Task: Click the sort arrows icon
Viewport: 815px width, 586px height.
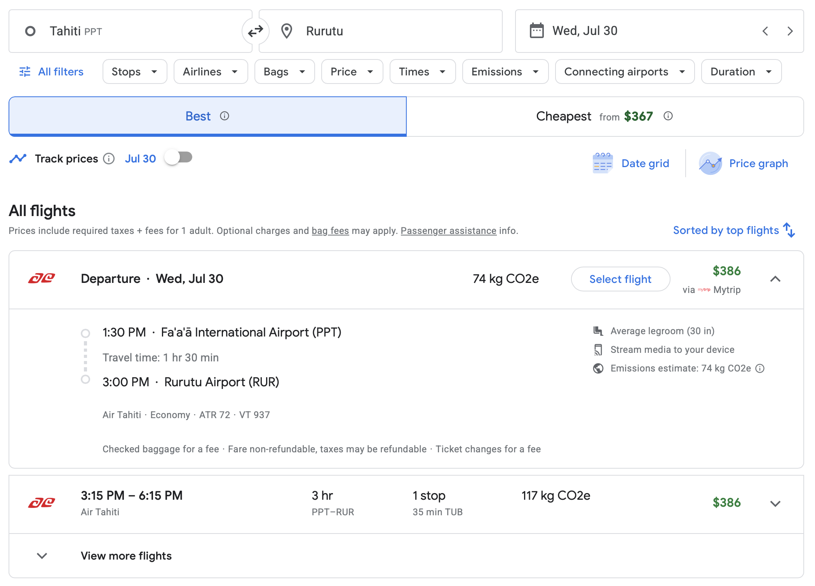Action: coord(789,230)
